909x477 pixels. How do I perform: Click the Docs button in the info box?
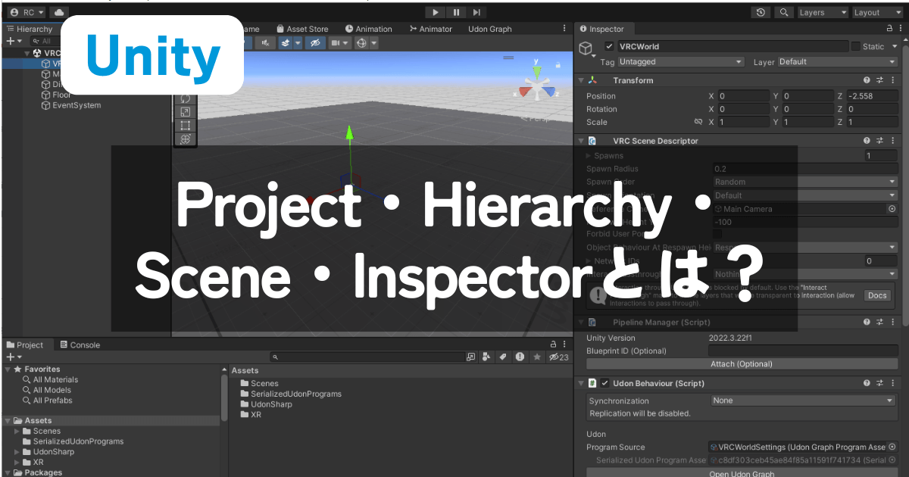pyautogui.click(x=877, y=295)
